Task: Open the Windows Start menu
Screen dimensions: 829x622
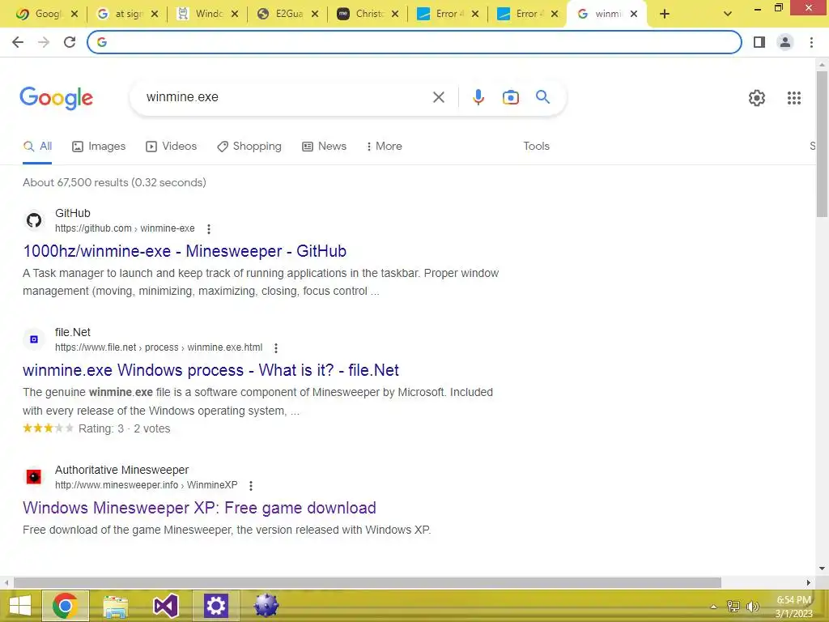Action: click(20, 606)
